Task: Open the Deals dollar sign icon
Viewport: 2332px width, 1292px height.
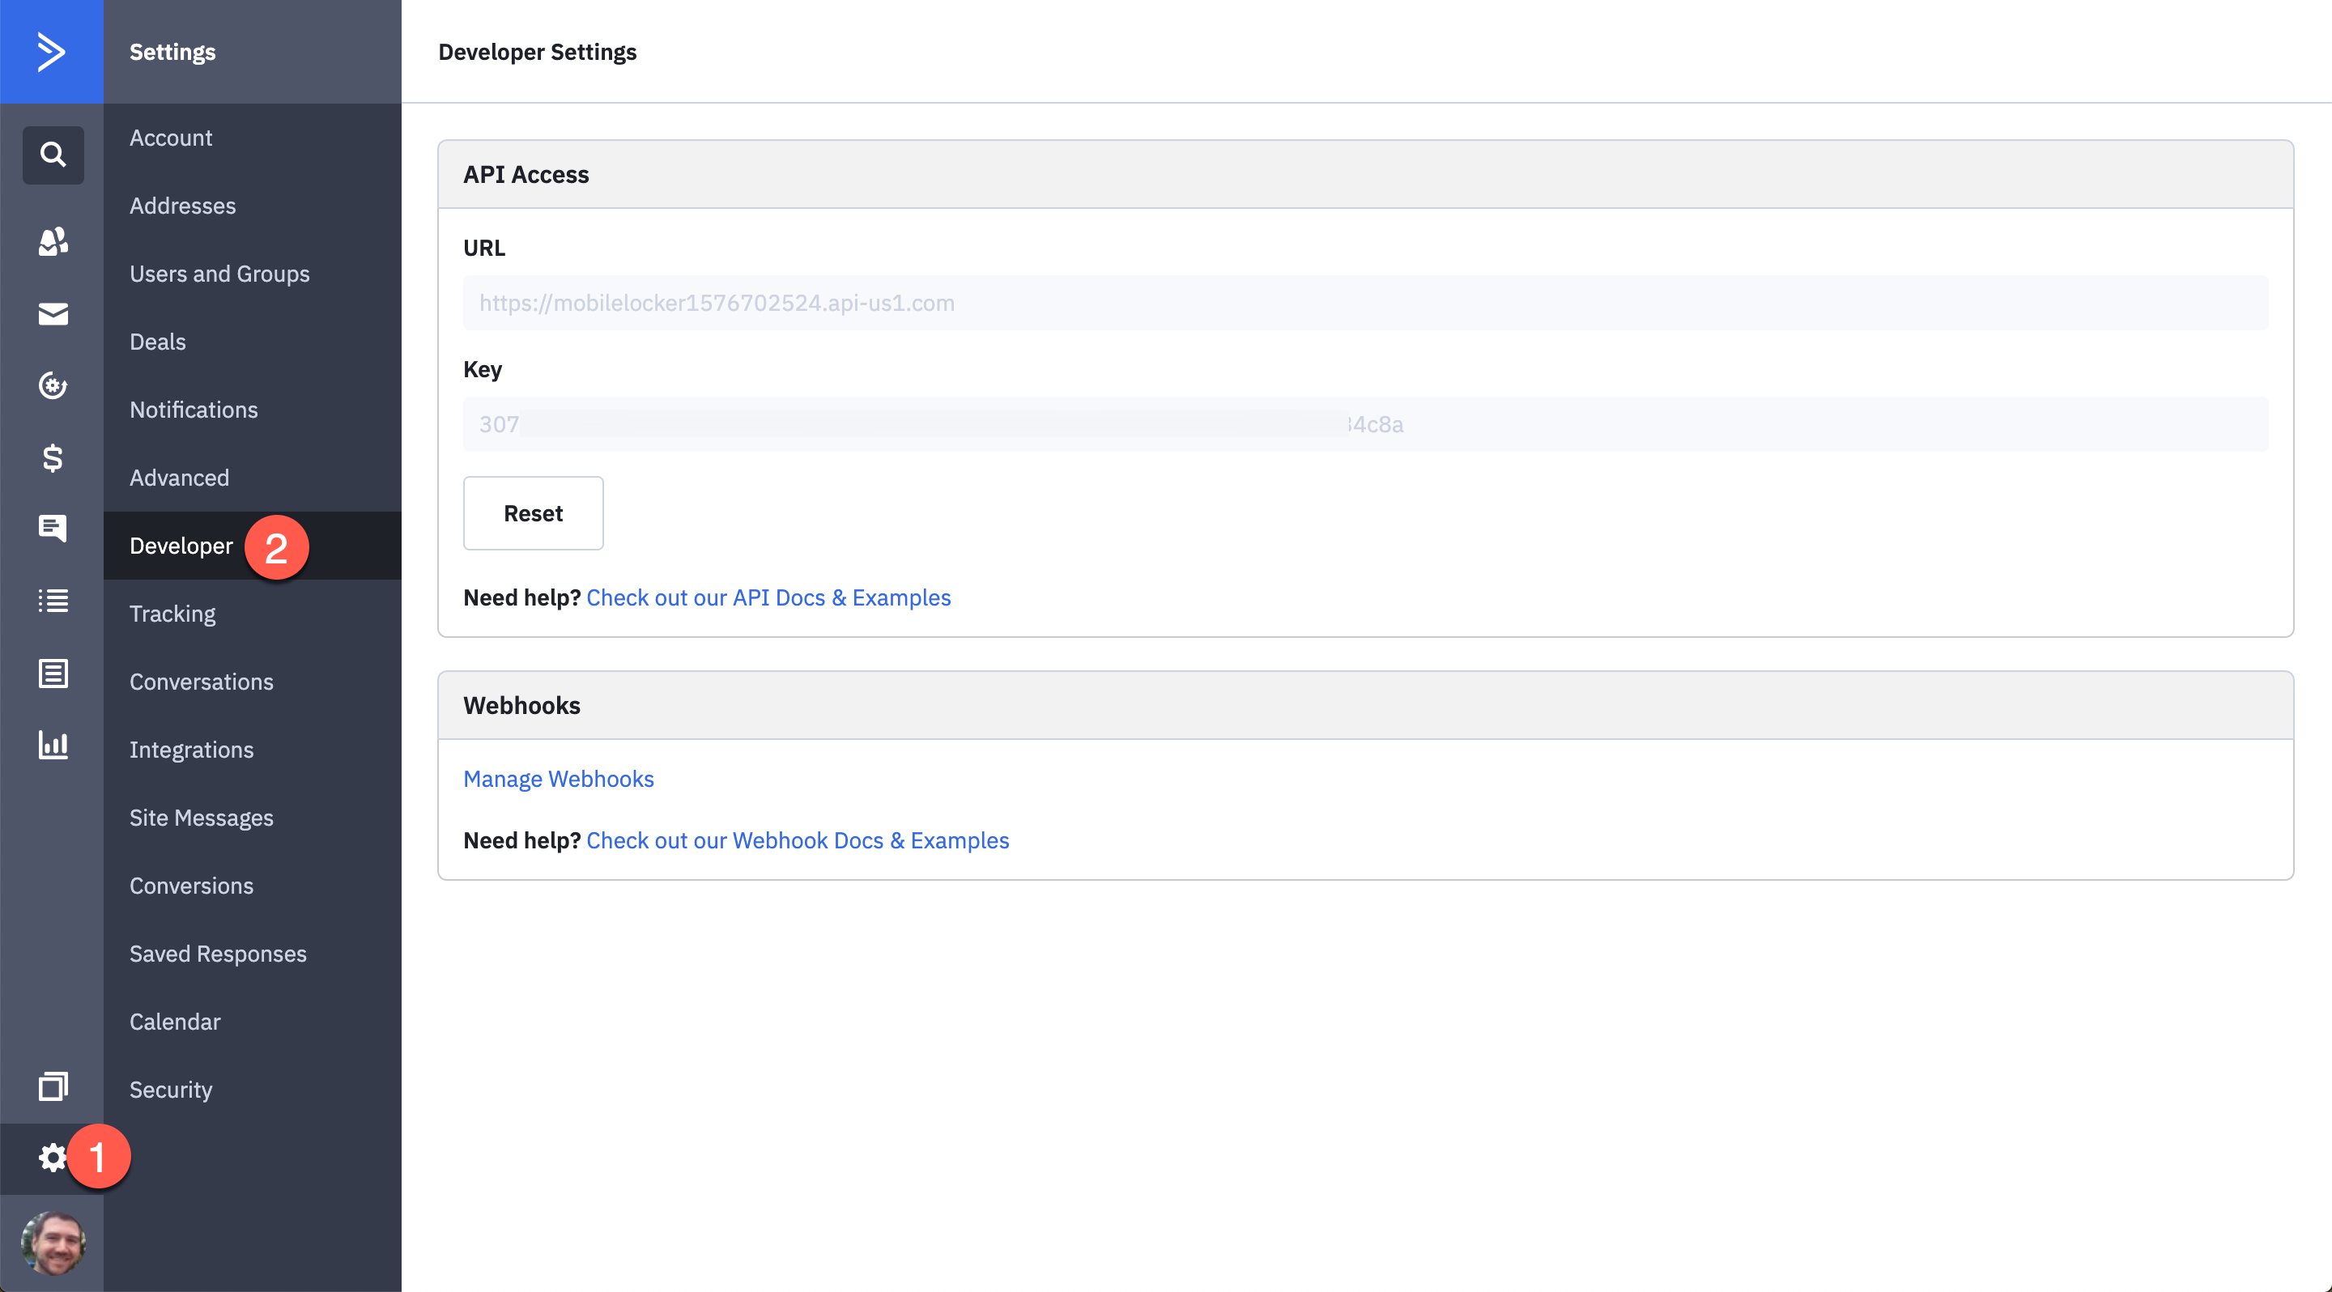Action: [x=53, y=458]
